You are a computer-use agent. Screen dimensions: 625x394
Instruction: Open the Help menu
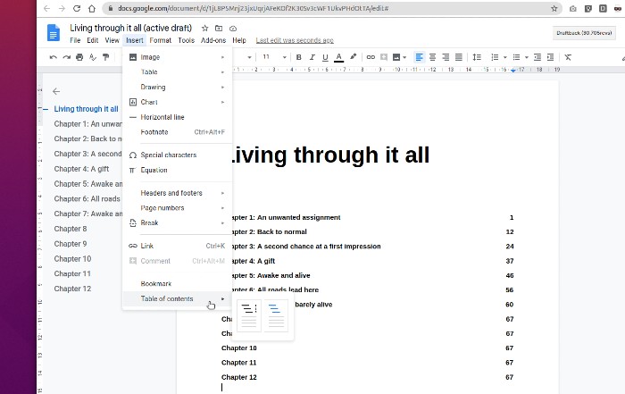239,40
